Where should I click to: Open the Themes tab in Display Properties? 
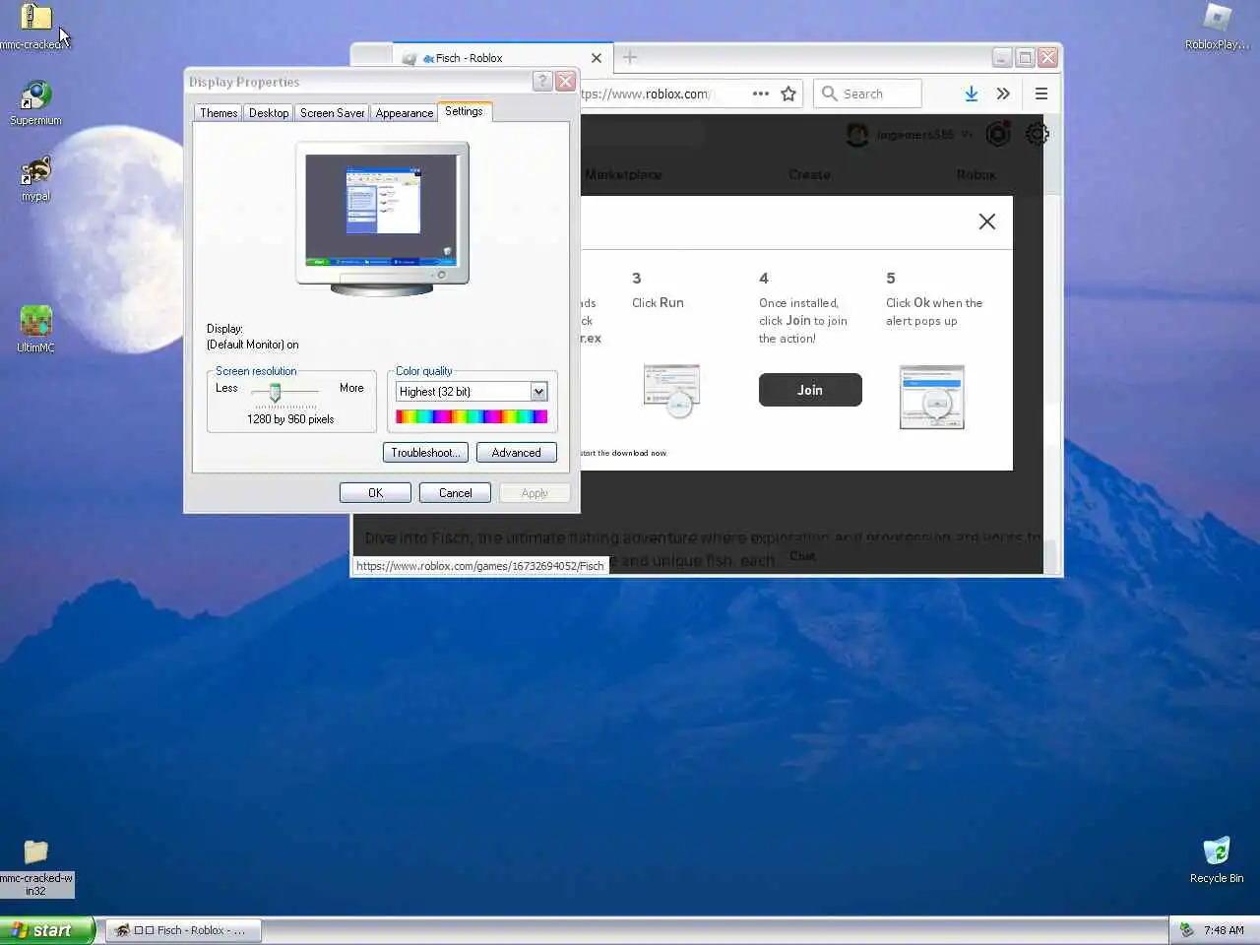[219, 113]
